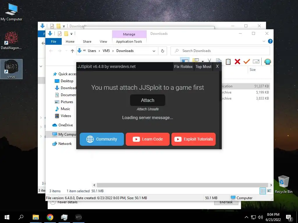Screen dimensions: 298x223
Task: Open the Exploit Tutorials button
Action: tap(194, 139)
